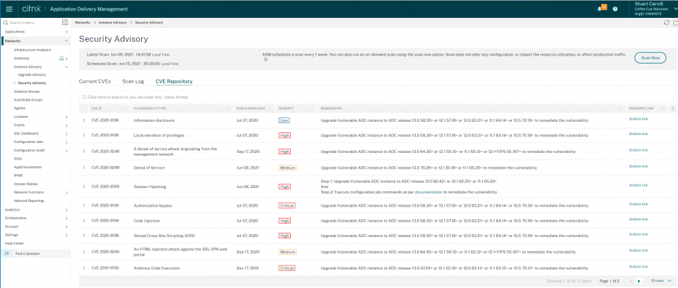Sort by Resource Link column
Screen dimensions: 678x288
click(664, 109)
